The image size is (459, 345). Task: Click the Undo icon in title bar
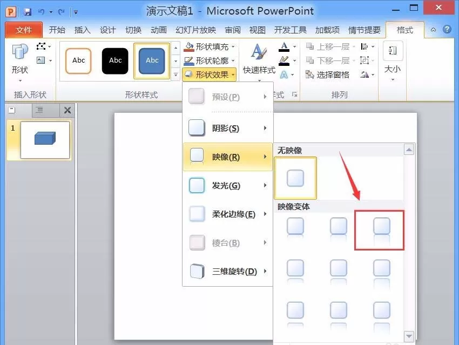pyautogui.click(x=41, y=12)
